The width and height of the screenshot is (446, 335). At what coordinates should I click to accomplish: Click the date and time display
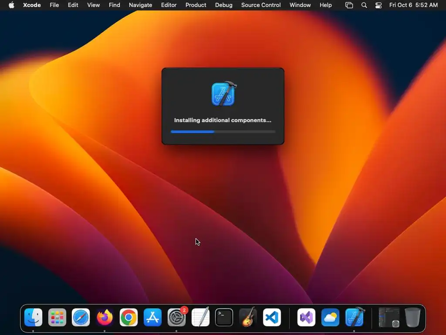[x=413, y=5]
